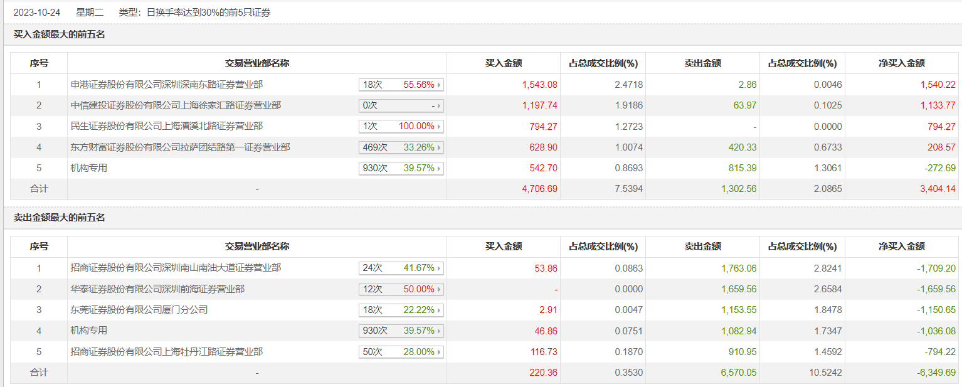Viewport: 962px width, 387px height.
Task: Click 民生证券上海漕溪北路证券营业部 name
Action: (x=166, y=126)
